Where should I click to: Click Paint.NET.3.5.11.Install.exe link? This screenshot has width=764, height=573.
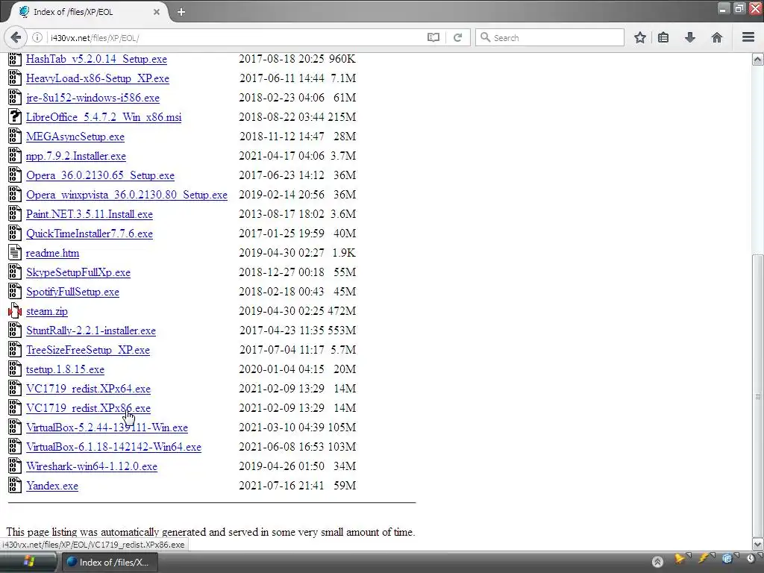[x=90, y=214]
